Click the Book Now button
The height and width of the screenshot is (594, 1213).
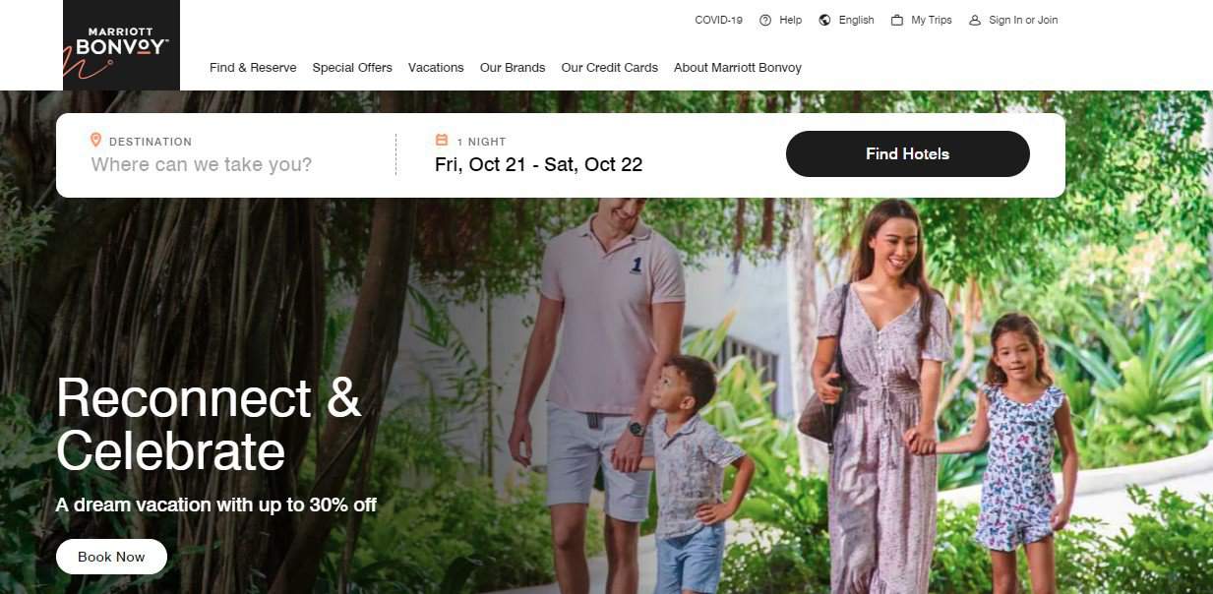click(111, 557)
